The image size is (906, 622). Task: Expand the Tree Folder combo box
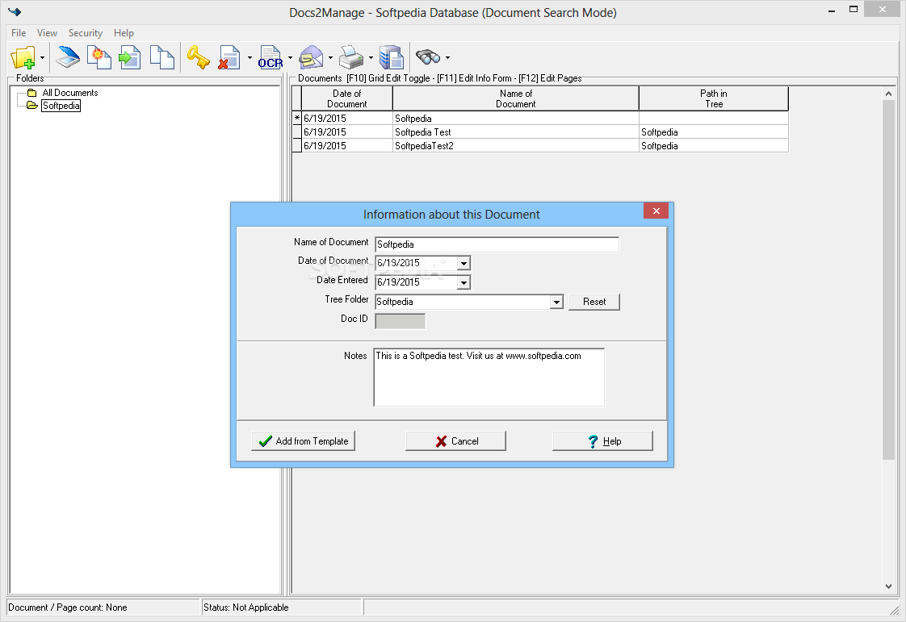(x=556, y=302)
